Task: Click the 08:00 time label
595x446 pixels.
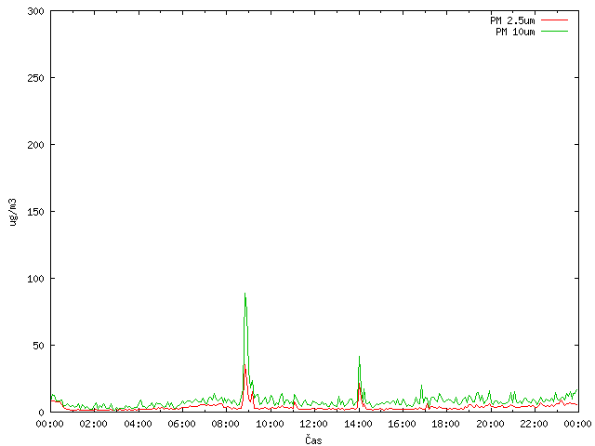Action: coord(226,424)
